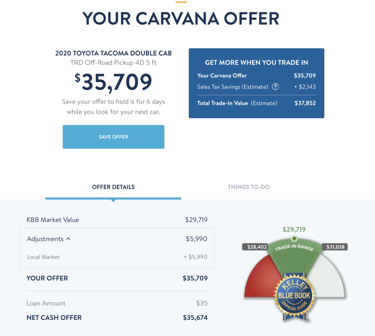Image resolution: width=375 pixels, height=336 pixels.
Task: Click the $31,038 high range label
Action: pyautogui.click(x=335, y=247)
